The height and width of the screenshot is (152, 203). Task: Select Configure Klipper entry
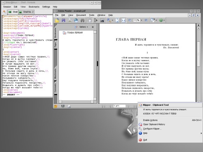(170, 129)
